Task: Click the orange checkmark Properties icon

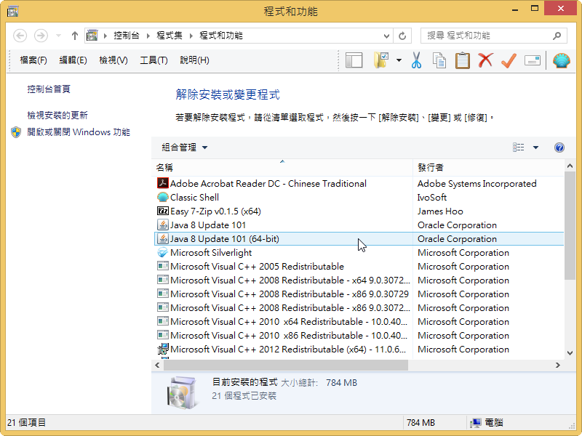Action: pos(509,60)
